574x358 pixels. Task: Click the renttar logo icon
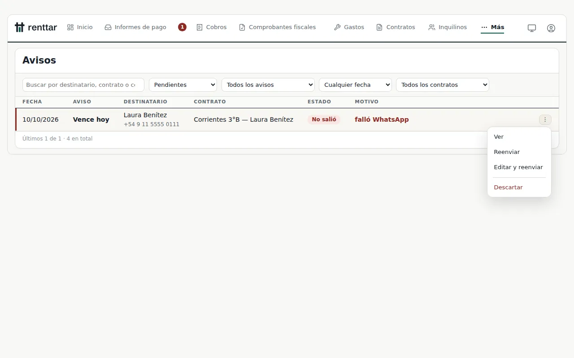pos(19,27)
